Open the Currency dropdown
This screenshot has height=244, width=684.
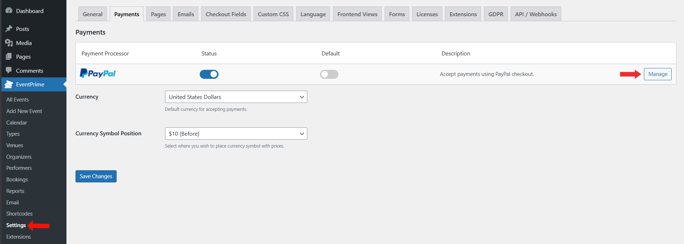click(x=236, y=97)
